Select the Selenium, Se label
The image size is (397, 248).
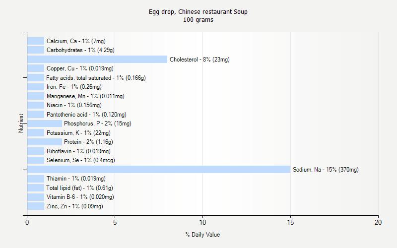click(x=80, y=160)
